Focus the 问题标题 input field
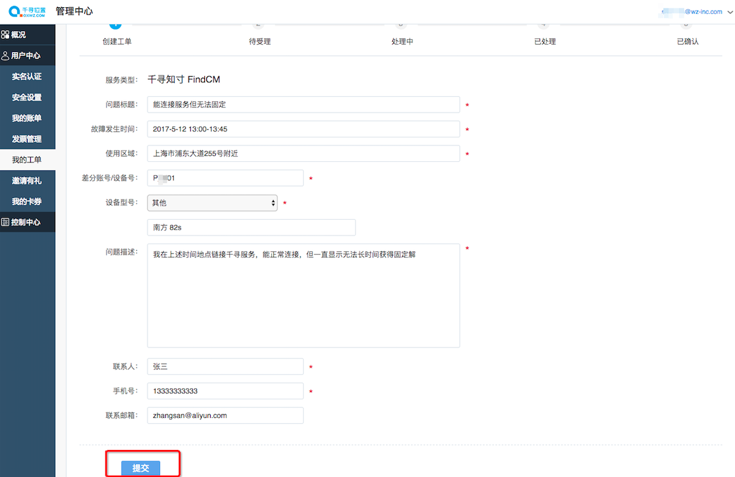Viewport: 735px width, 477px height. (303, 105)
